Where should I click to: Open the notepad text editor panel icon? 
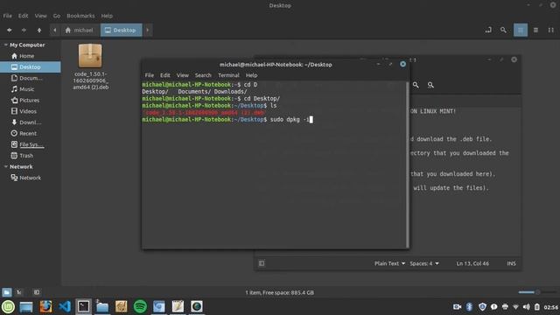178,307
